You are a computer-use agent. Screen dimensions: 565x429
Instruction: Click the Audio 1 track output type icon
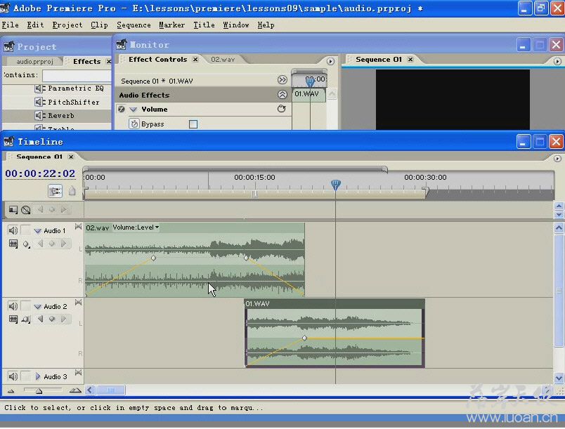coord(78,226)
